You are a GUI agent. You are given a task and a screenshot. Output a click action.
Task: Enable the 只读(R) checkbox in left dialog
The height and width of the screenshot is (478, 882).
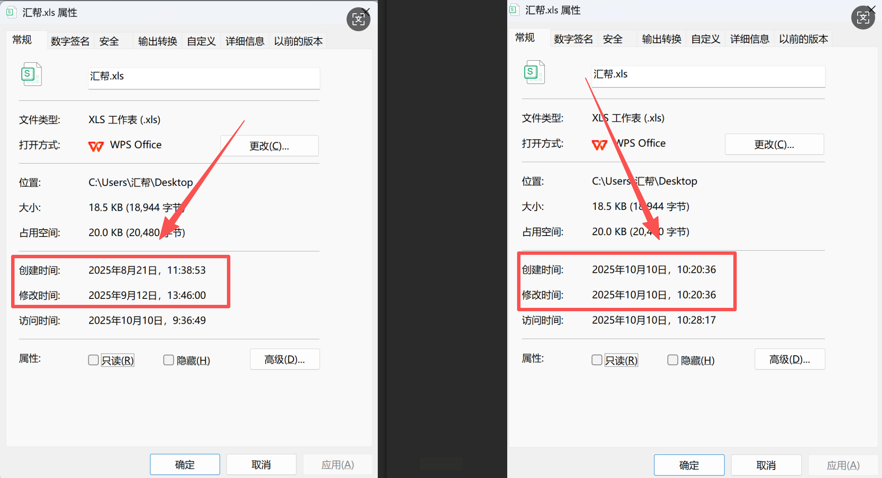click(93, 360)
